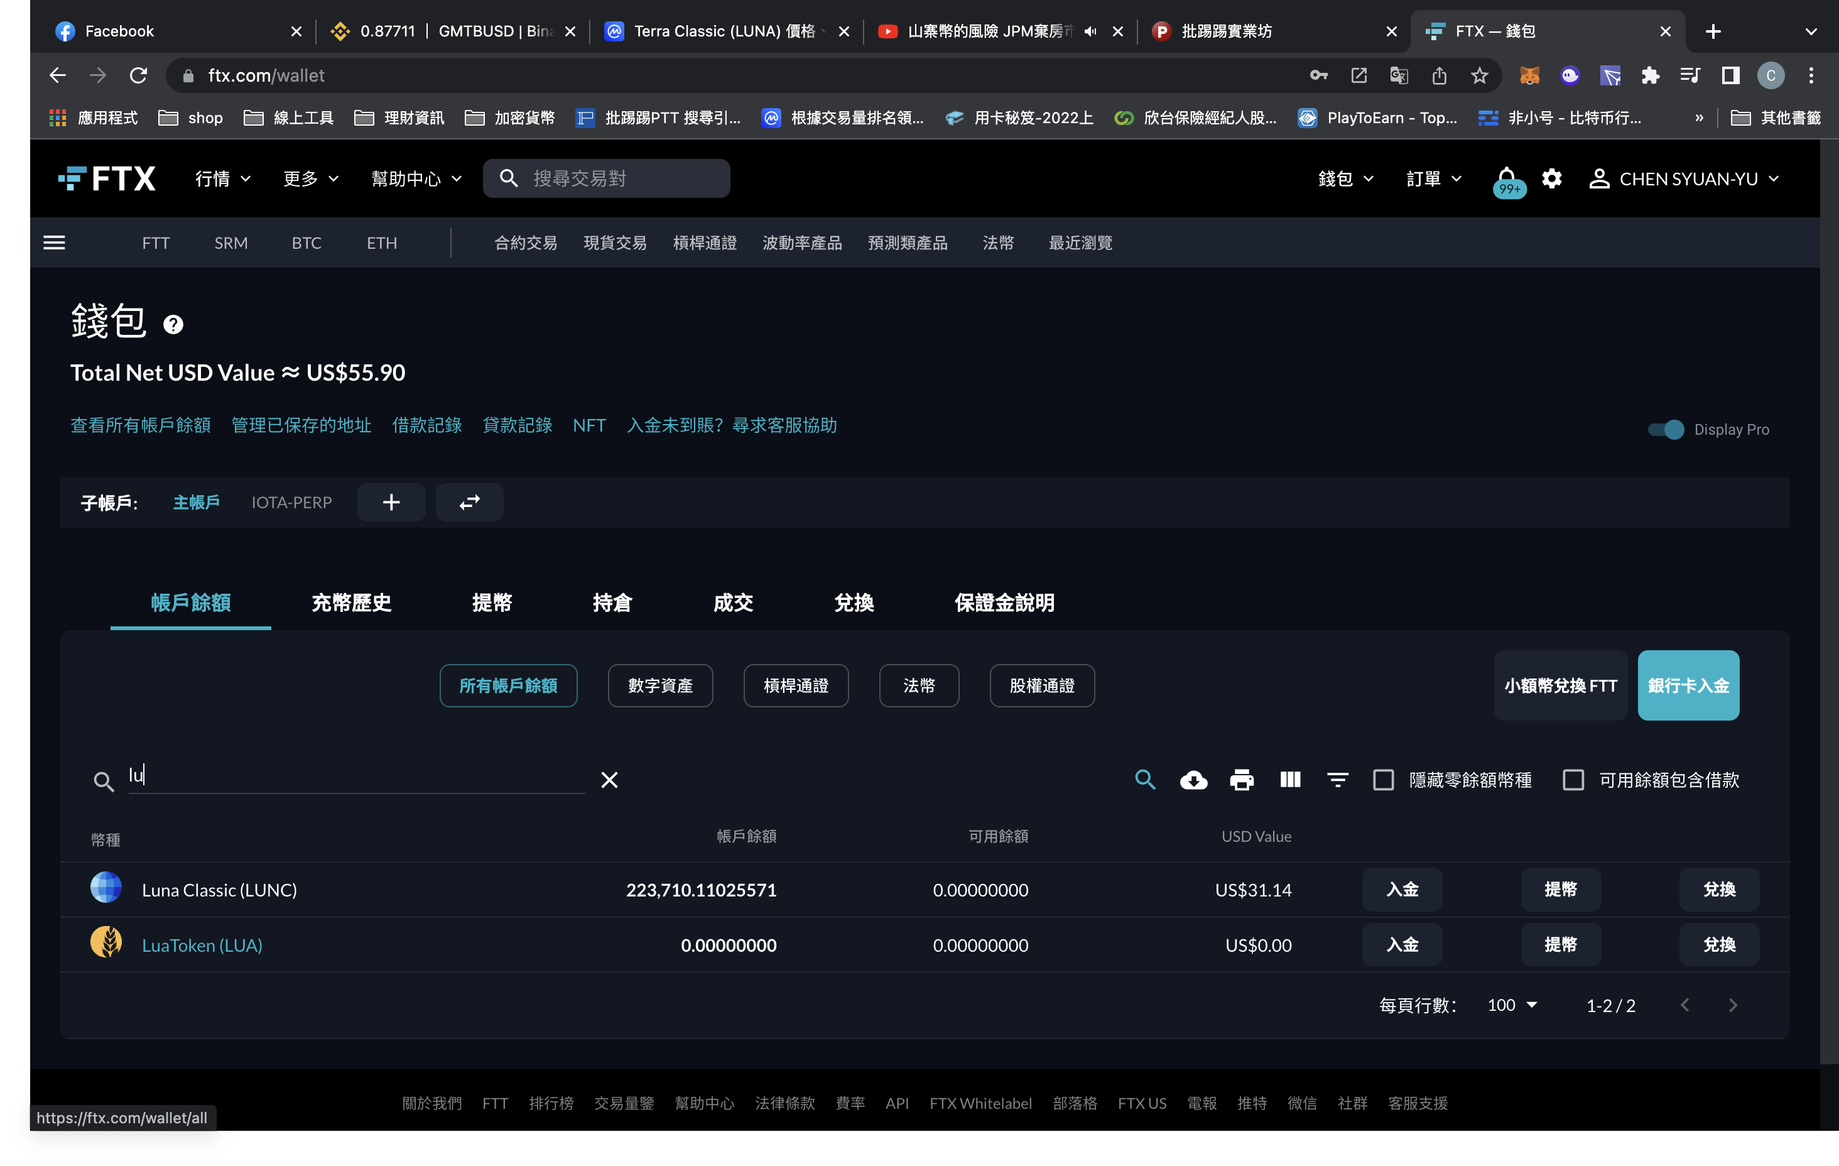The height and width of the screenshot is (1166, 1839).
Task: Check the 隱藏零餘額幣種 checkbox
Action: (x=1383, y=780)
